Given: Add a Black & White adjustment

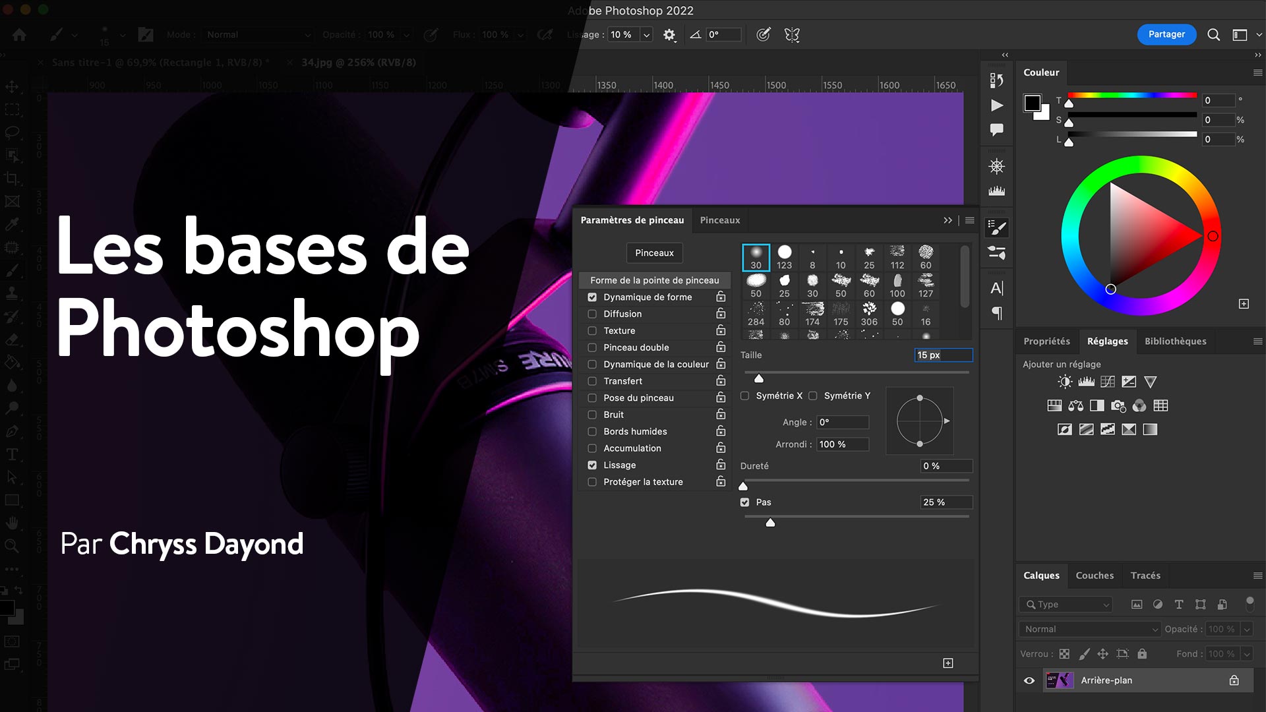Looking at the screenshot, I should 1097,405.
